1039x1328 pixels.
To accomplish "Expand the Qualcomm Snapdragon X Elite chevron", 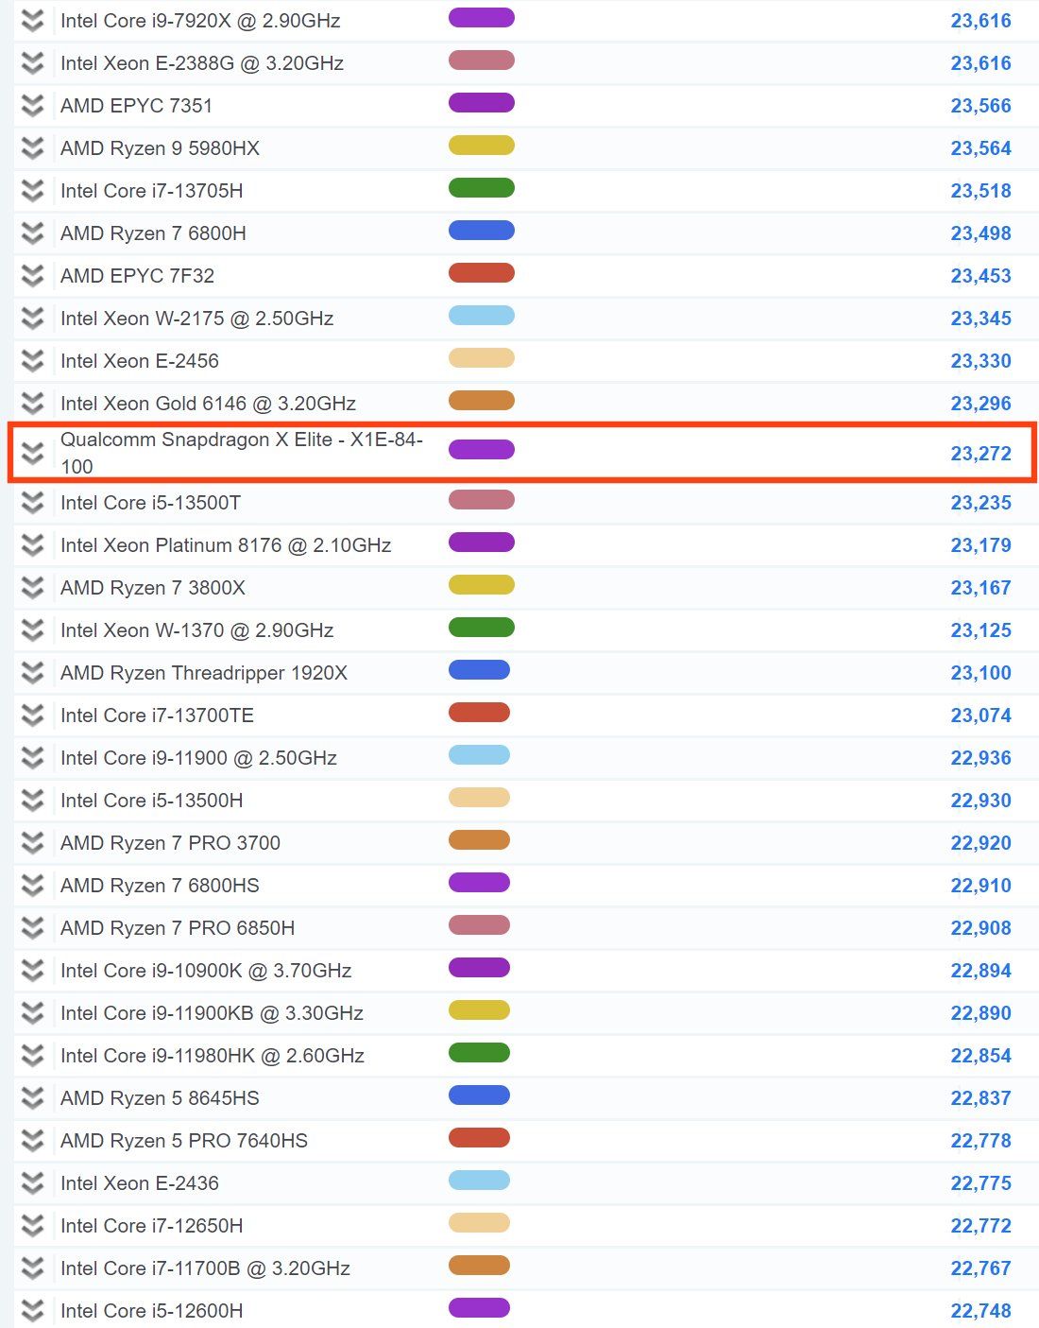I will [33, 454].
